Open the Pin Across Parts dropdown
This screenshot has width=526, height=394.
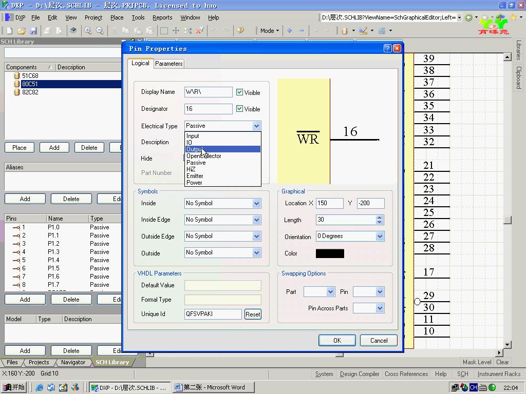click(x=380, y=308)
